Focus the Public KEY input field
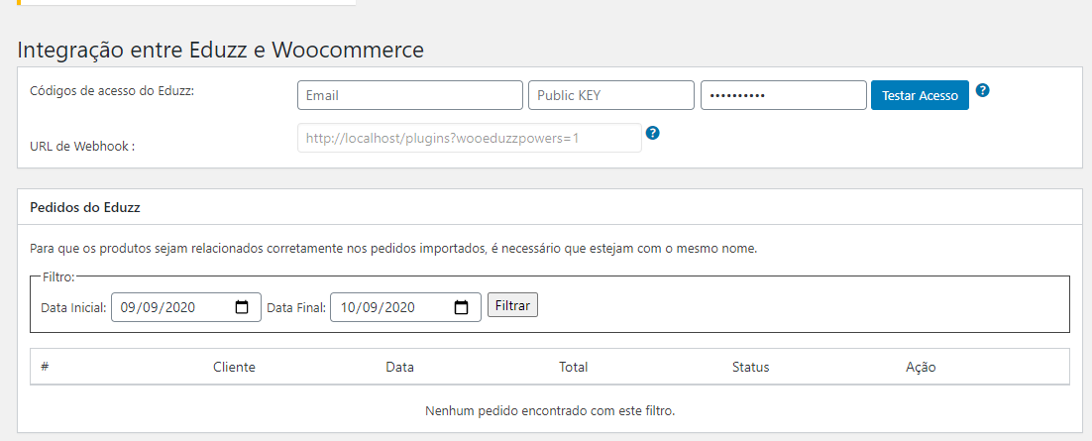Viewport: 1092px width, 441px height. point(611,95)
